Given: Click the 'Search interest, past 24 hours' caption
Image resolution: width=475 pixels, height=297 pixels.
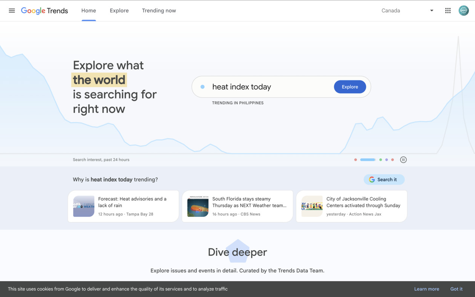Looking at the screenshot, I should [x=101, y=160].
